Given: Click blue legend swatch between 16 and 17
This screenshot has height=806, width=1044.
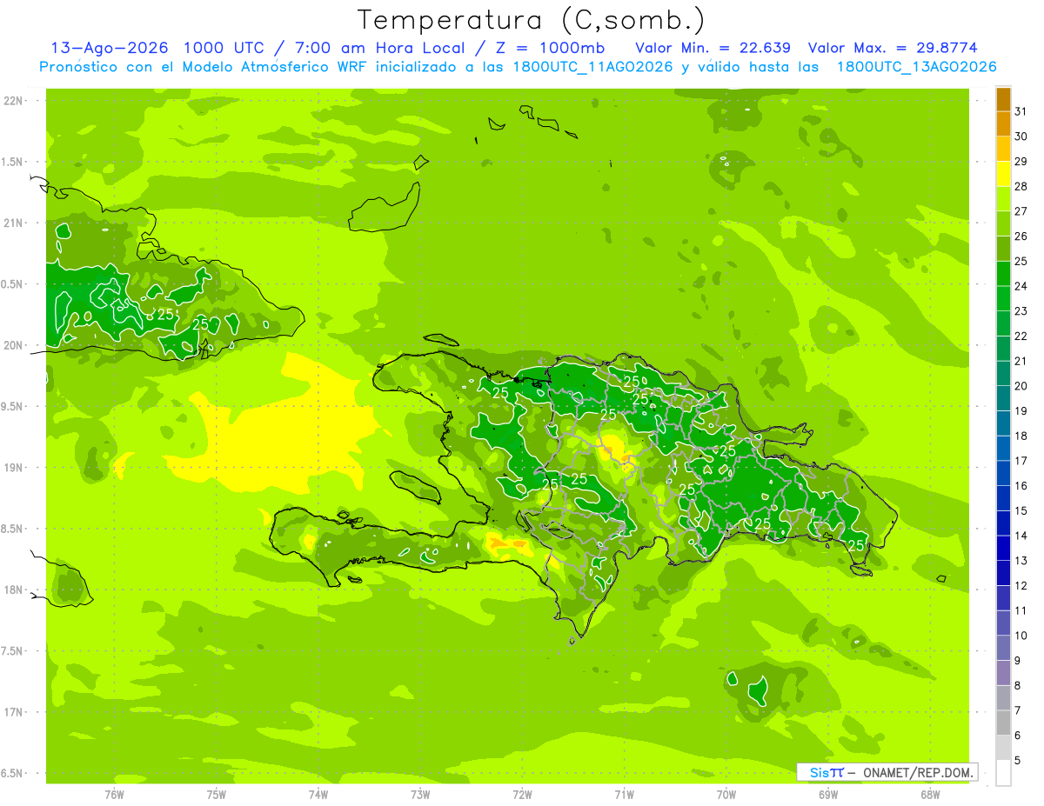Looking at the screenshot, I should pyautogui.click(x=1003, y=473).
